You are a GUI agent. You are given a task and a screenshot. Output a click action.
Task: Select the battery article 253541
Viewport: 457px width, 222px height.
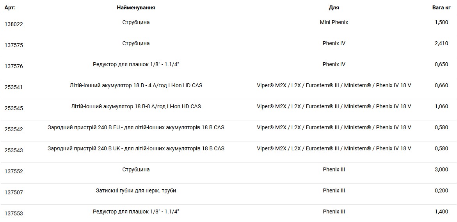14,87
